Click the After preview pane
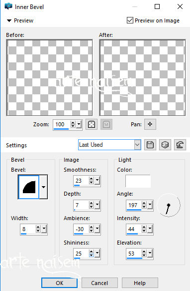 (x=142, y=77)
